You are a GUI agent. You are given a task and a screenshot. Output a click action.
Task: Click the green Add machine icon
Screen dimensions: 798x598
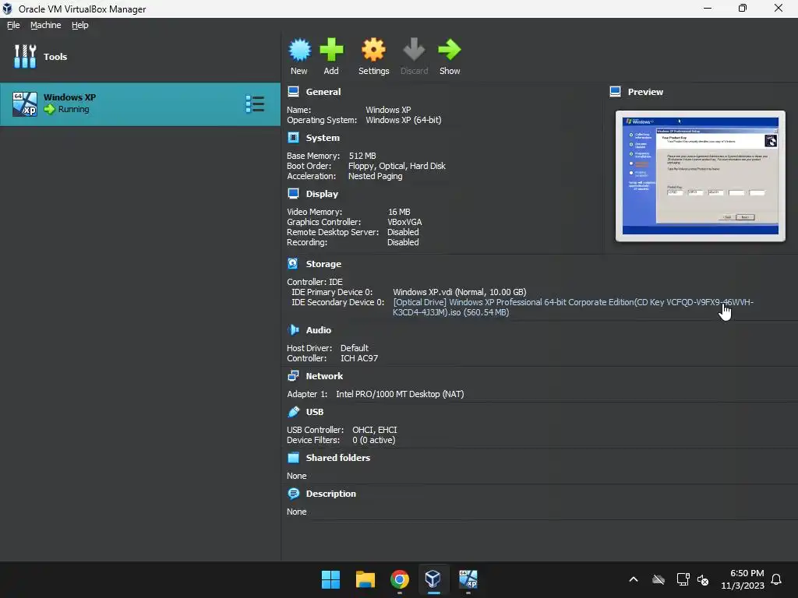(x=331, y=50)
